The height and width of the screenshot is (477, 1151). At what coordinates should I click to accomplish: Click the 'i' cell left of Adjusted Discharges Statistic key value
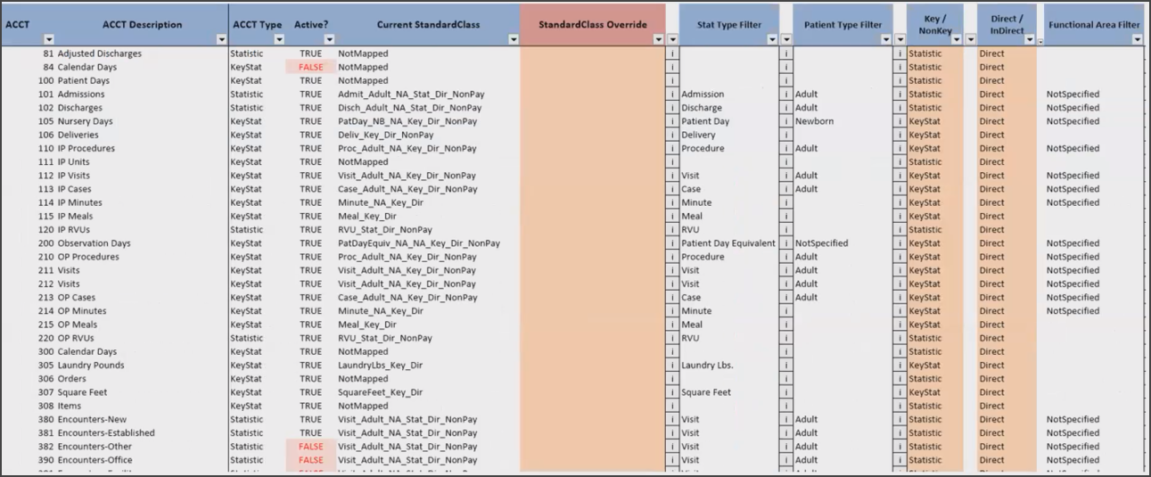pos(900,53)
